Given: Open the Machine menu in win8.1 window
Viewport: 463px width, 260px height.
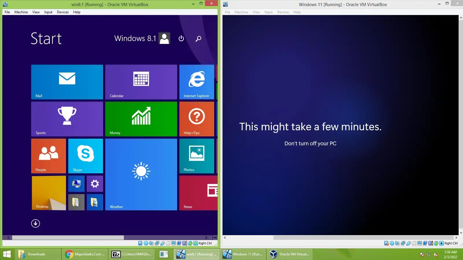Looking at the screenshot, I should (x=21, y=12).
